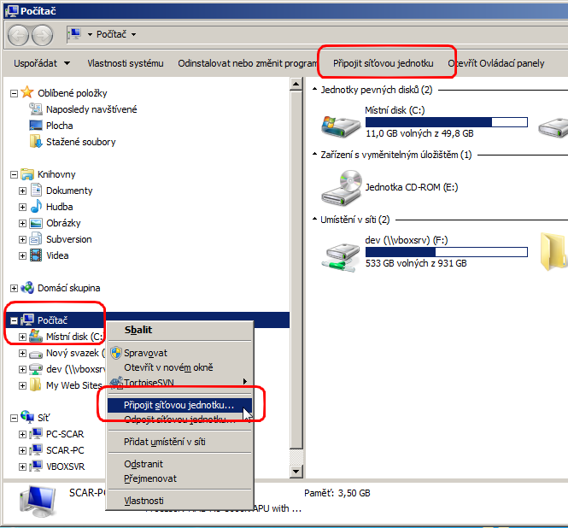The height and width of the screenshot is (528, 568).
Task: Expand the Dokumenty library node
Action: (22, 191)
